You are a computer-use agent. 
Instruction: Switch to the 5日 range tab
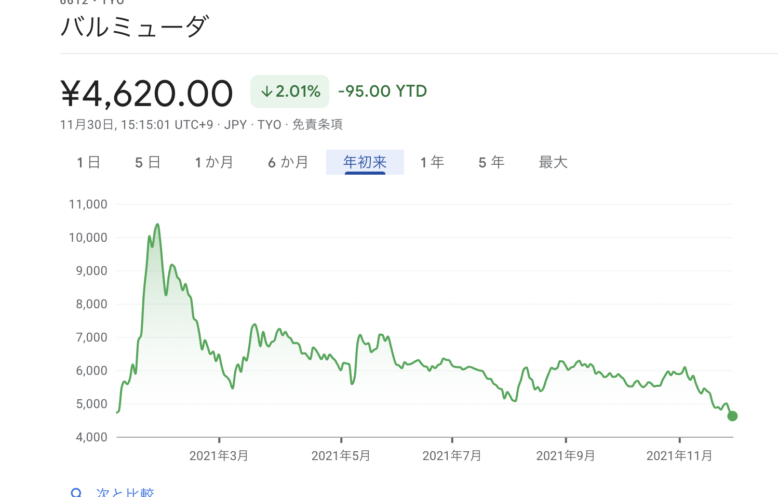147,162
